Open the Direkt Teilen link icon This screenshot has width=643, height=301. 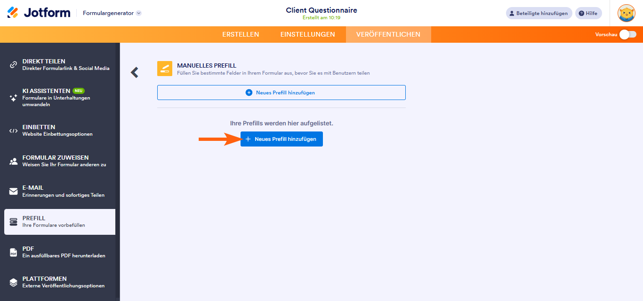pyautogui.click(x=14, y=65)
